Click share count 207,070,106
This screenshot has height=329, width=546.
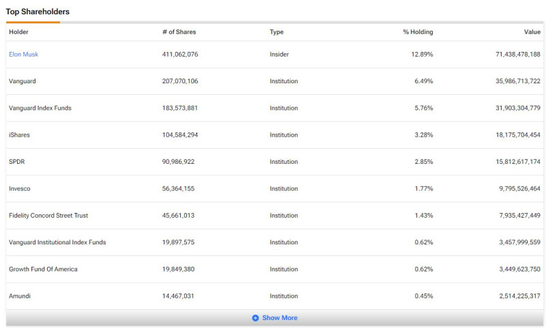(x=180, y=81)
